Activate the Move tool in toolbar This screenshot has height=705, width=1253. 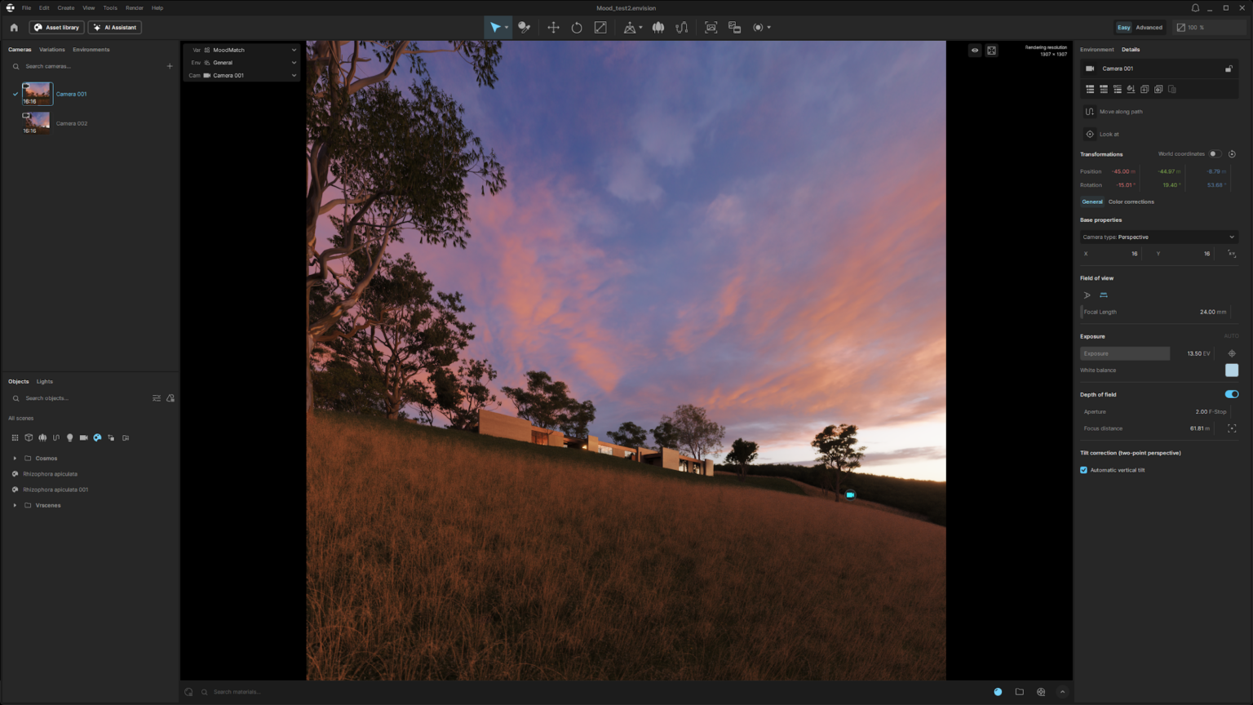pyautogui.click(x=553, y=27)
